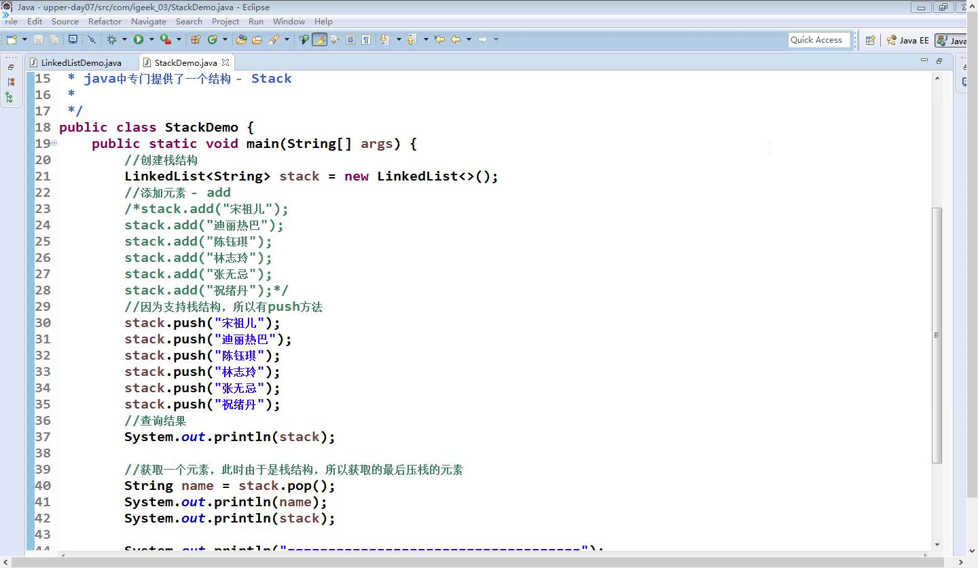Open the Package Explorer icon in left sidebar

(11, 81)
